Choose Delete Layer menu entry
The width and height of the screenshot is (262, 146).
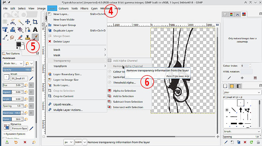point(77,42)
